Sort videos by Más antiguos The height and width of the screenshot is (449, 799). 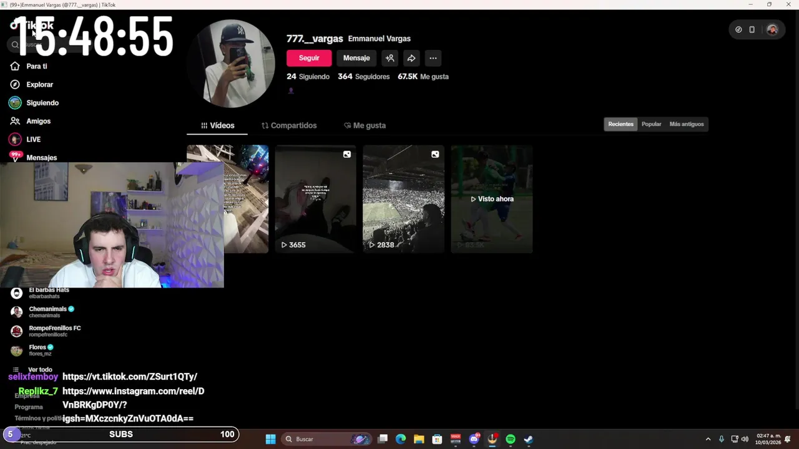click(x=687, y=124)
